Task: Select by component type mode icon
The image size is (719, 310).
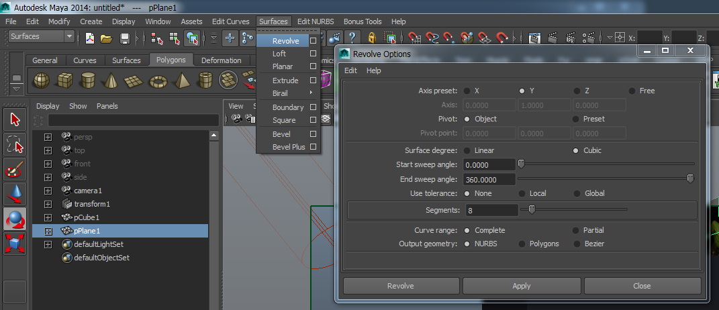Action: (192, 38)
